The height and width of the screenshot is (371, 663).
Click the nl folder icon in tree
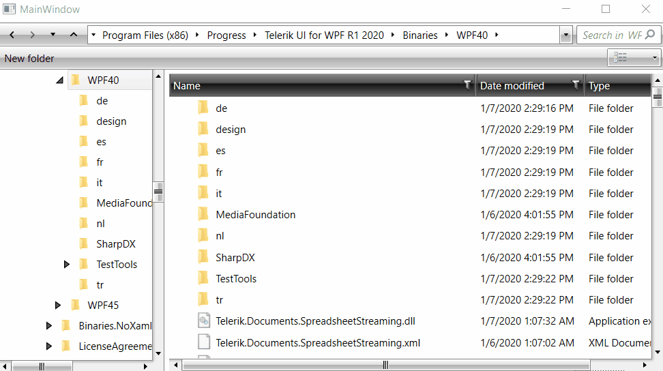click(x=84, y=223)
